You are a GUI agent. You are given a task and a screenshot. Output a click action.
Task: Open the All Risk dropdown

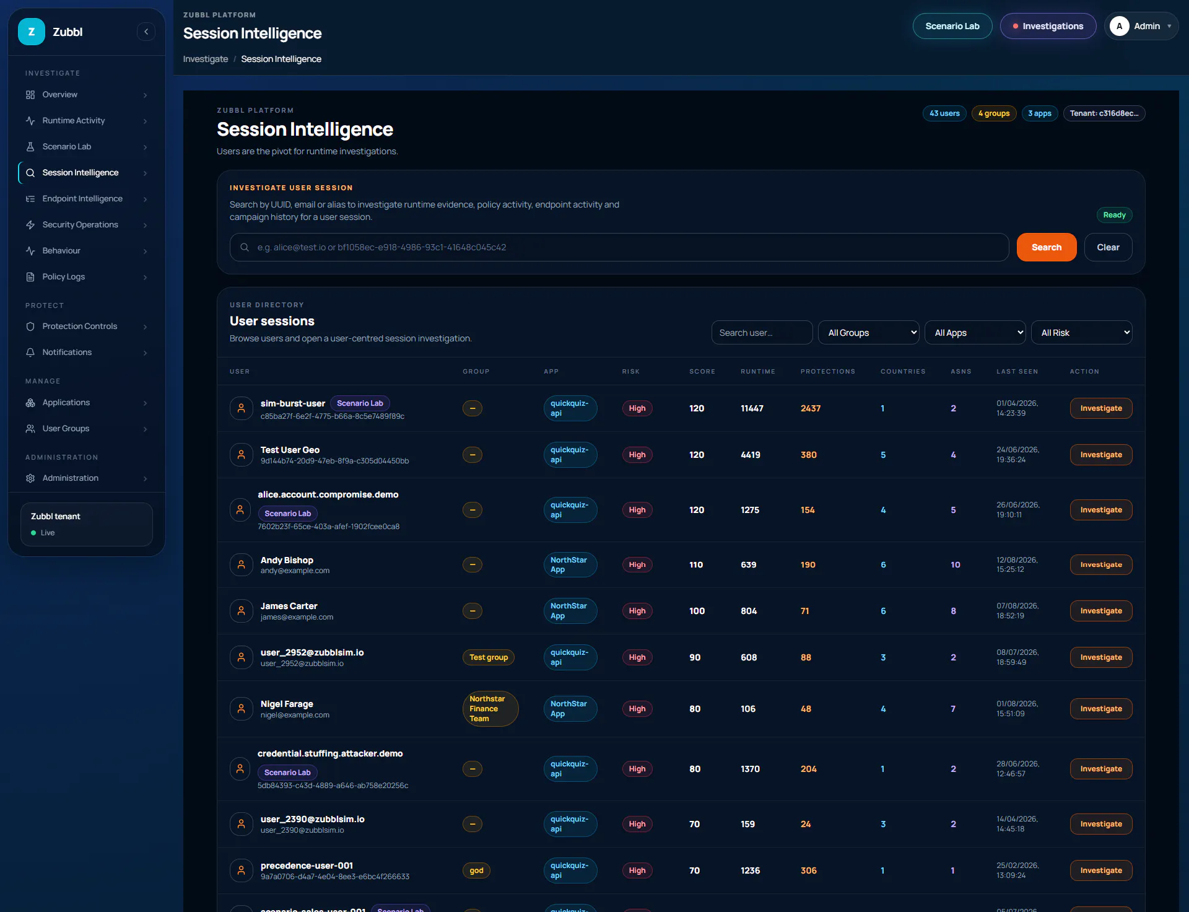1081,333
